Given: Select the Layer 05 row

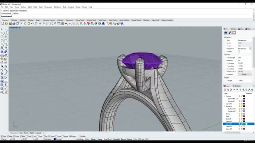Looking at the screenshot, I should (x=238, y=126).
